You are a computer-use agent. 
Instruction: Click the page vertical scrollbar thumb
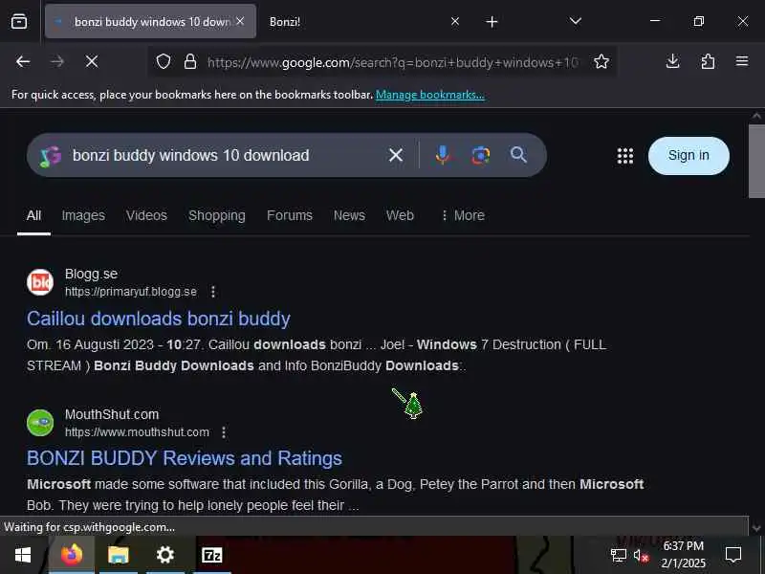click(756, 161)
